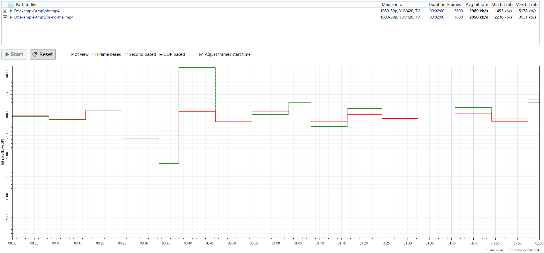The width and height of the screenshot is (544, 253).
Task: Uncheck the cbr-normal.mp4 file checkbox
Action: 5,17
